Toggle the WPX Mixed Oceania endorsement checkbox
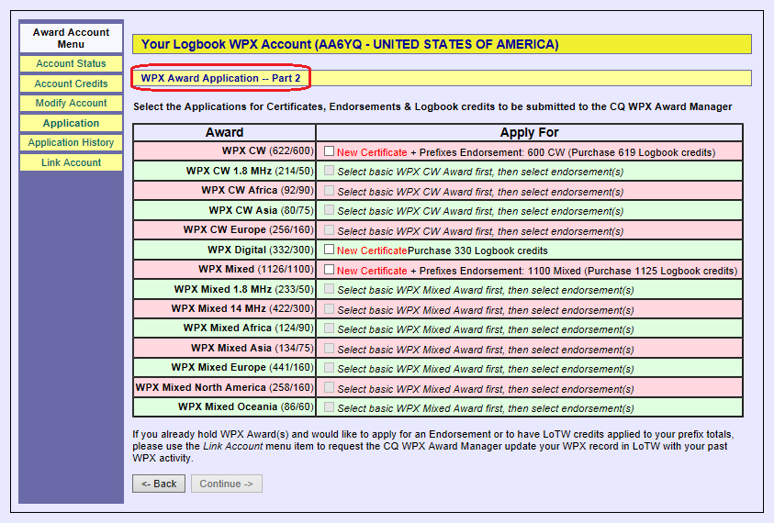The width and height of the screenshot is (774, 523). (x=329, y=407)
